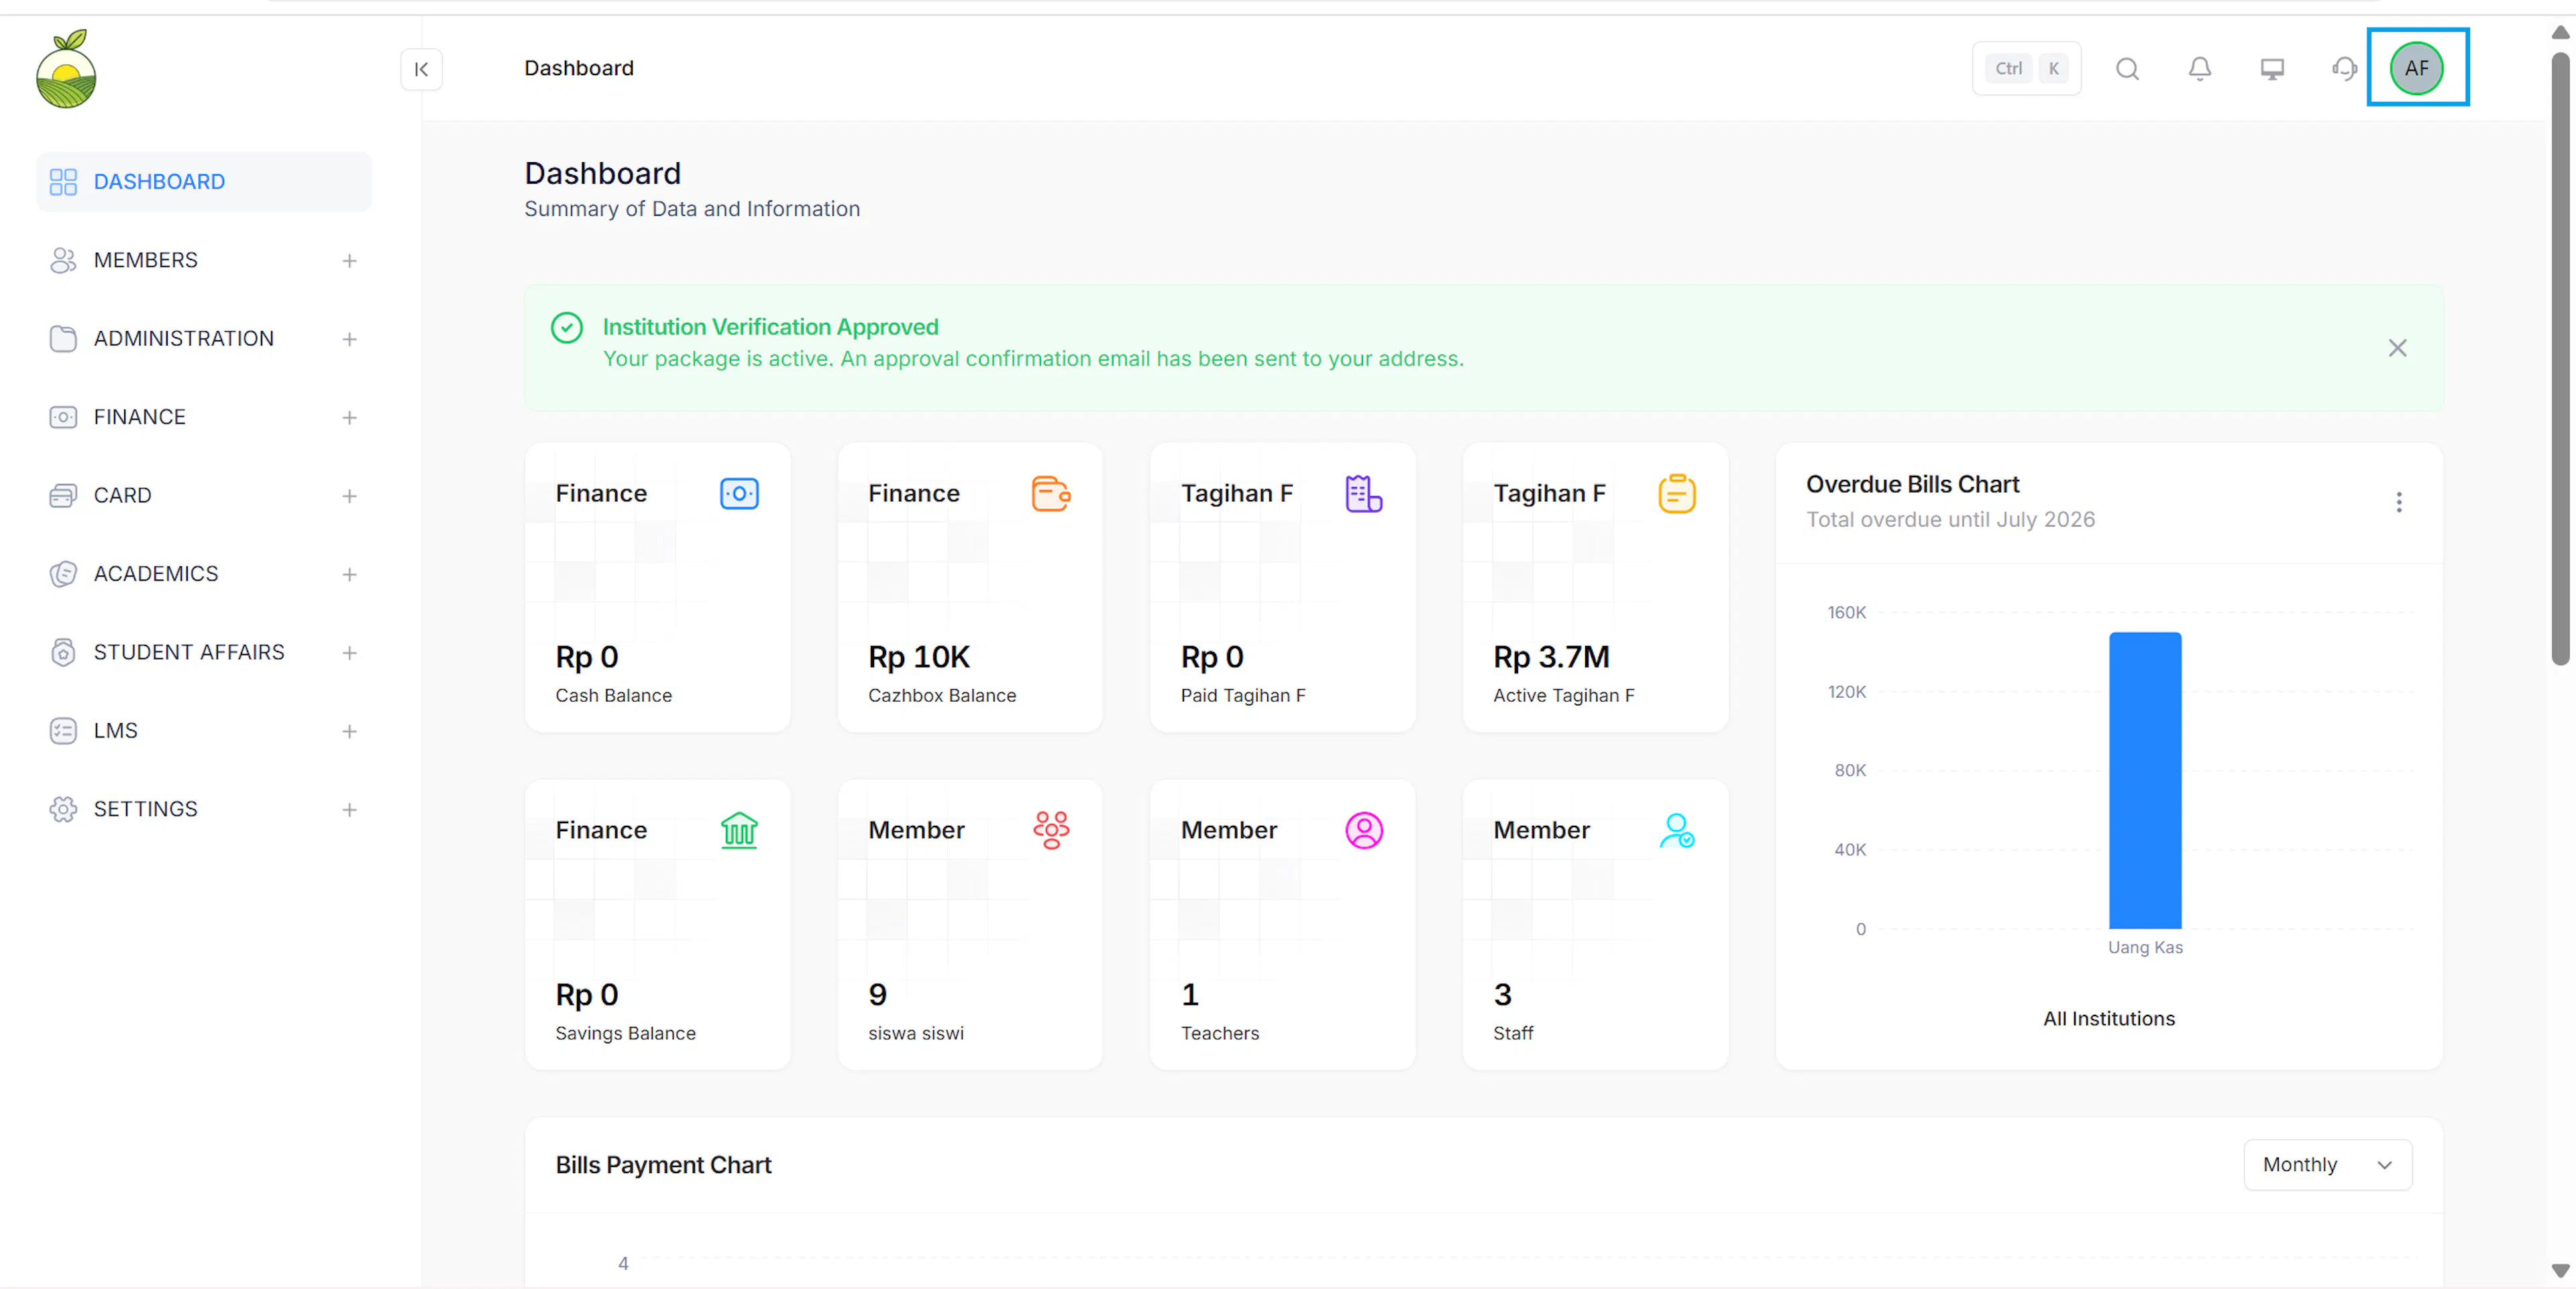Open the STUDENT AFFAIRS menu item
This screenshot has width=2576, height=1289.
pos(204,652)
